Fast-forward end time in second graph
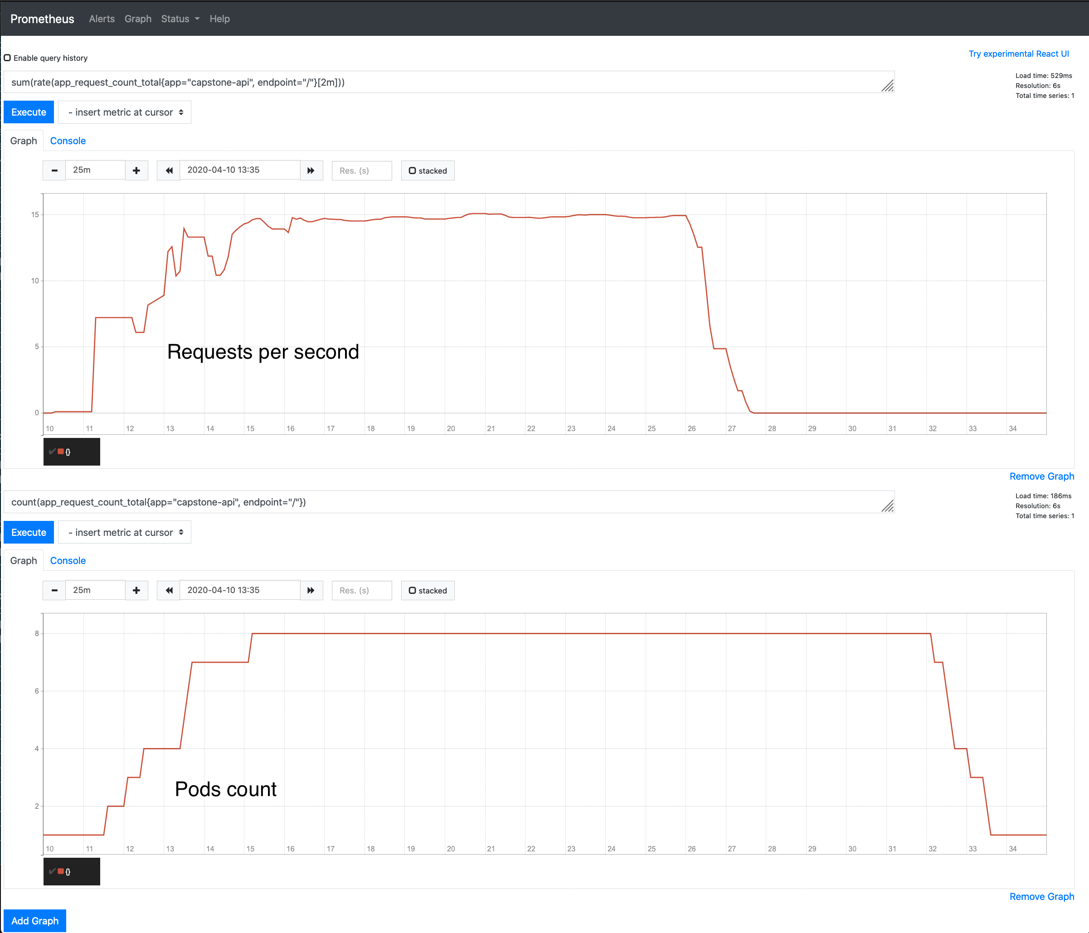This screenshot has width=1089, height=933. 311,590
